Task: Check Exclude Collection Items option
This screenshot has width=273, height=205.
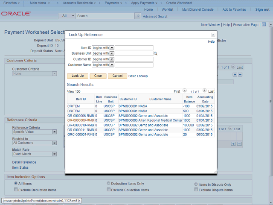Action: coord(109,190)
